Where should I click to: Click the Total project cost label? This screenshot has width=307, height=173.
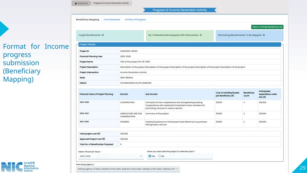click(x=90, y=134)
